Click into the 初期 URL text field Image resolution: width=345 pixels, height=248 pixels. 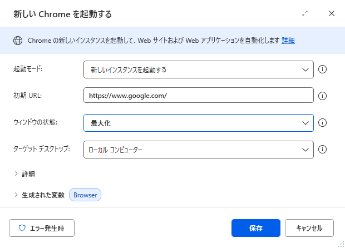click(x=199, y=95)
